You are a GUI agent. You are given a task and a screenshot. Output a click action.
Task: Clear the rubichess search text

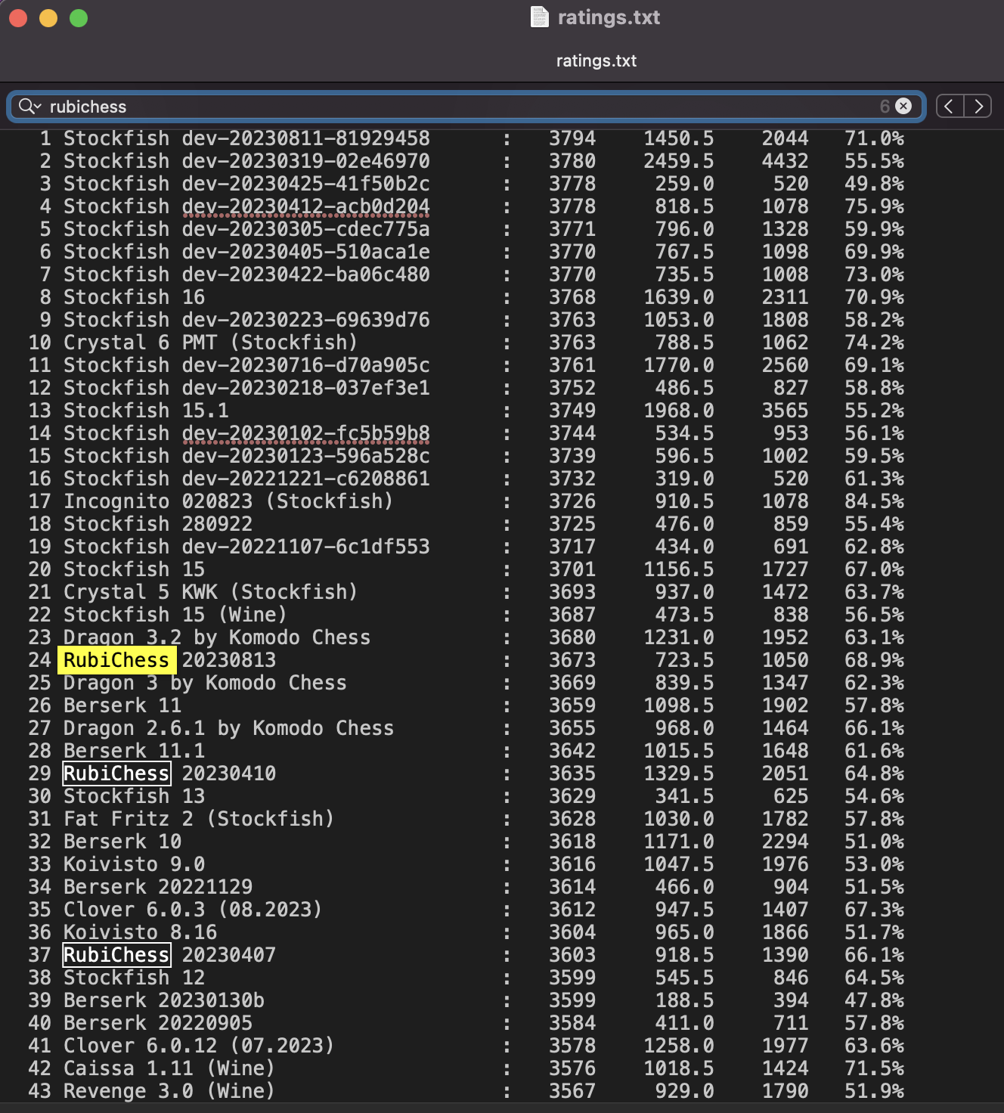[903, 107]
